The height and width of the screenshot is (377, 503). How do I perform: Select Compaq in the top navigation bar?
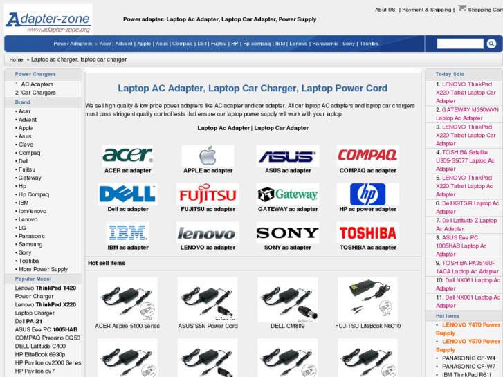182,44
